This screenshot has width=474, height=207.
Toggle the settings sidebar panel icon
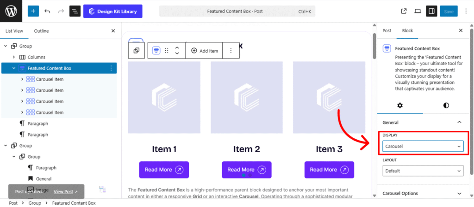click(x=431, y=11)
